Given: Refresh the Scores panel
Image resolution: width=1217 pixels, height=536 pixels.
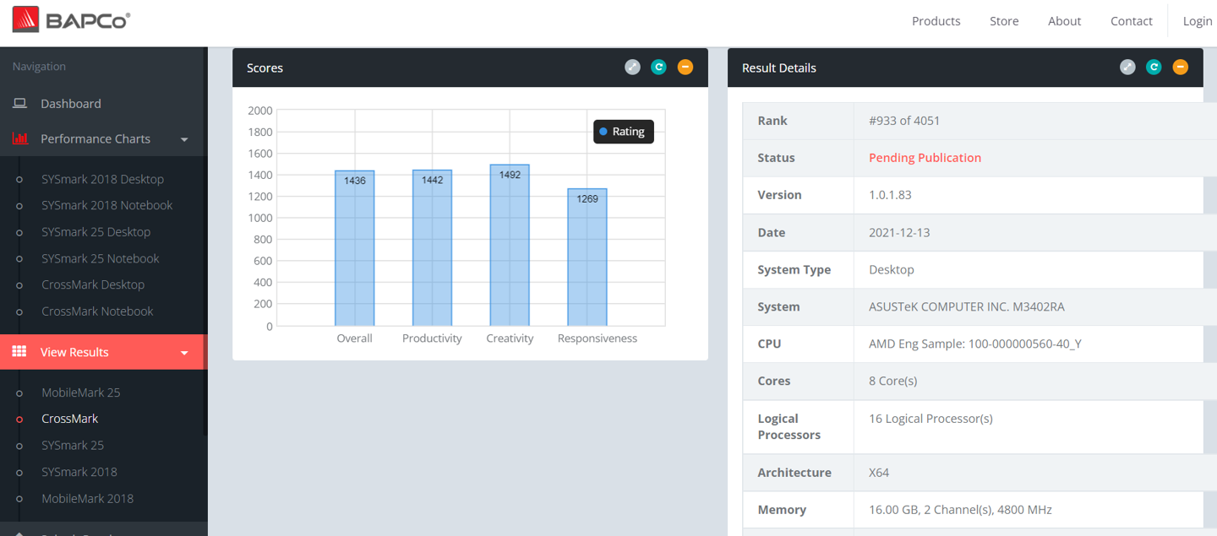Looking at the screenshot, I should 658,68.
